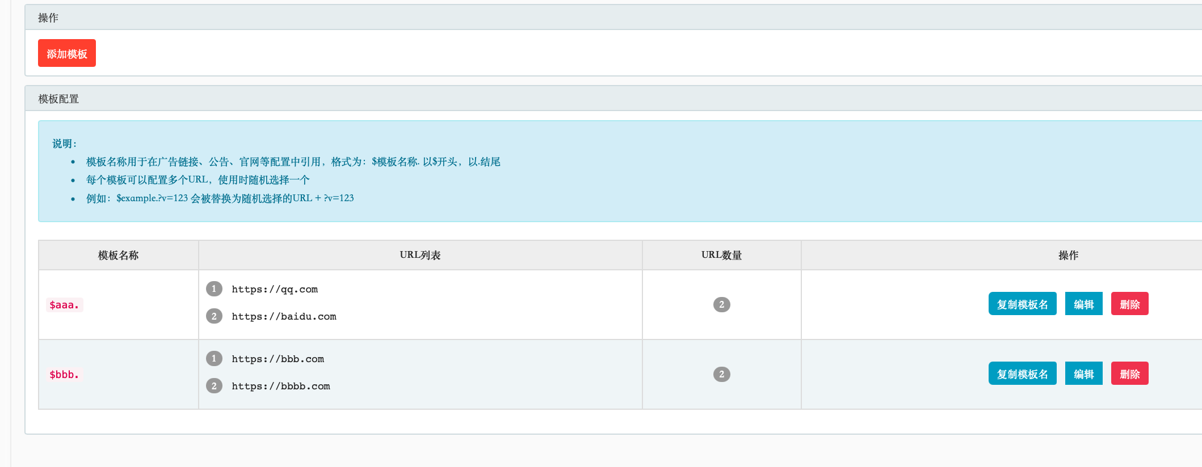Screen dimensions: 1202x467
Task: Open 编辑 for the $bbb. template
Action: [1083, 374]
